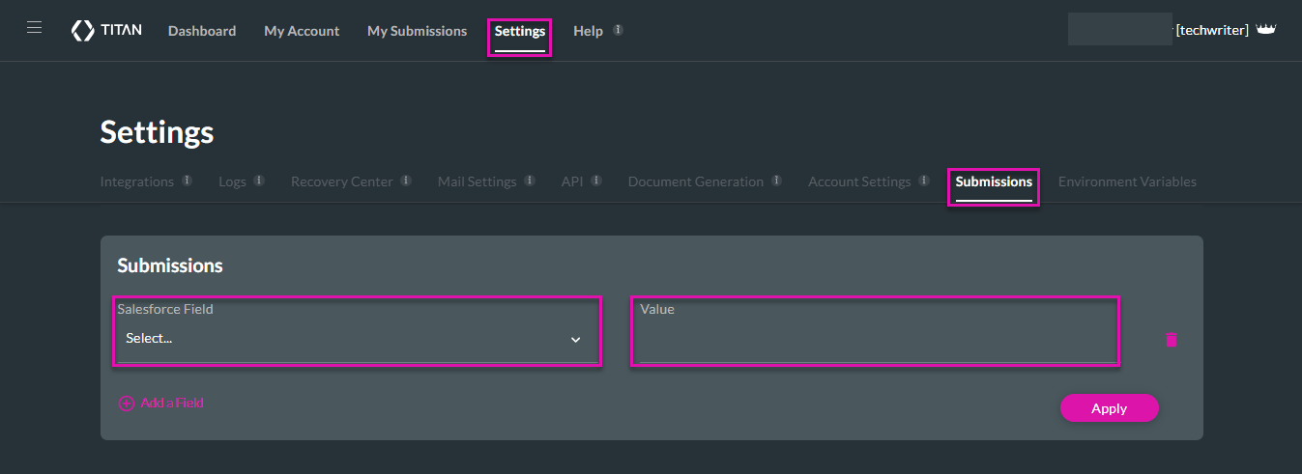The height and width of the screenshot is (474, 1302).
Task: Click the info icon next to Help
Action: tap(618, 30)
